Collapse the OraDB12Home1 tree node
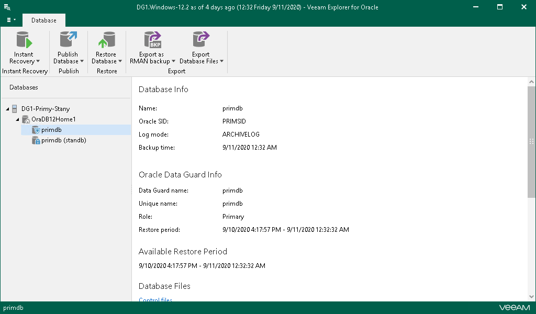This screenshot has height=314, width=536. point(18,119)
